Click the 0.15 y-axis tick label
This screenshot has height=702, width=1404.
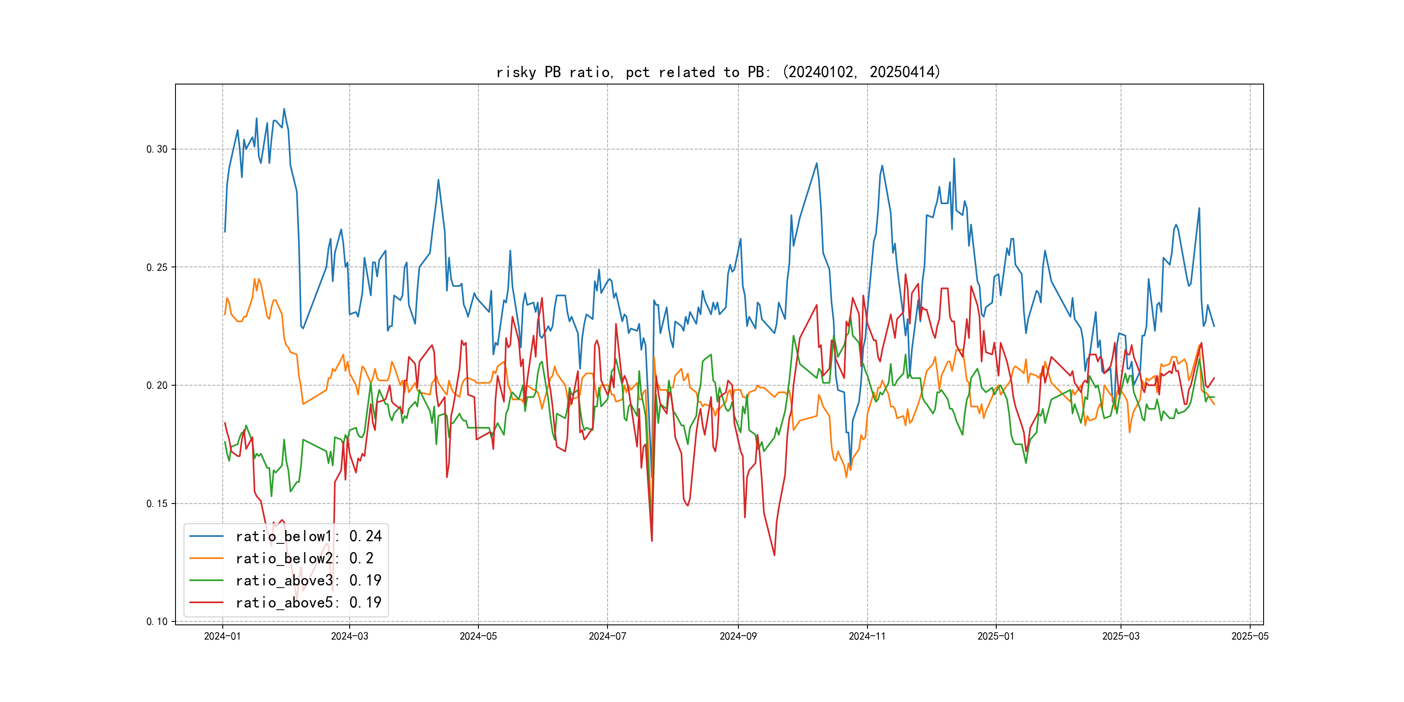157,504
